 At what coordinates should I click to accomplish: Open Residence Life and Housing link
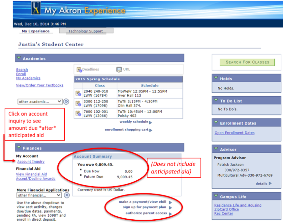coord(238,205)
